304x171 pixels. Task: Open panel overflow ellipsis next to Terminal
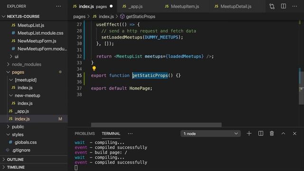coord(130,133)
